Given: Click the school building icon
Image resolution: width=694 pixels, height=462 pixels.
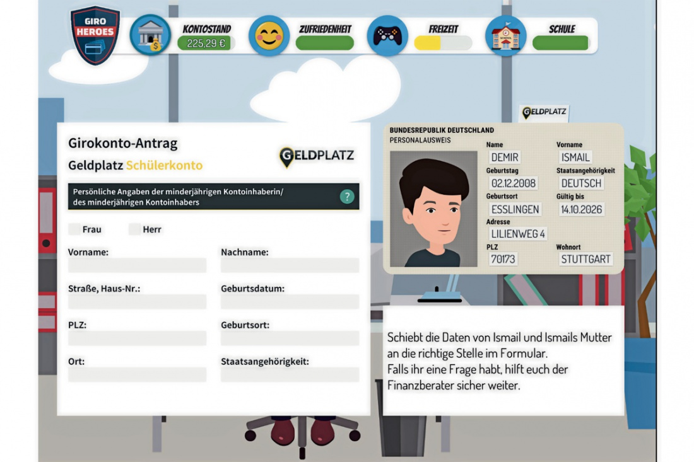Looking at the screenshot, I should click(x=505, y=36).
